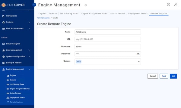Switch to the Deployment Status tab
This screenshot has height=108, width=181.
pos(138,13)
